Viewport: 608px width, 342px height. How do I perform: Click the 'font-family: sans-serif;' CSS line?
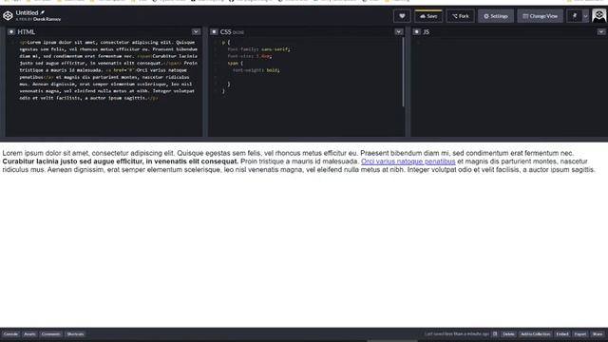point(258,49)
